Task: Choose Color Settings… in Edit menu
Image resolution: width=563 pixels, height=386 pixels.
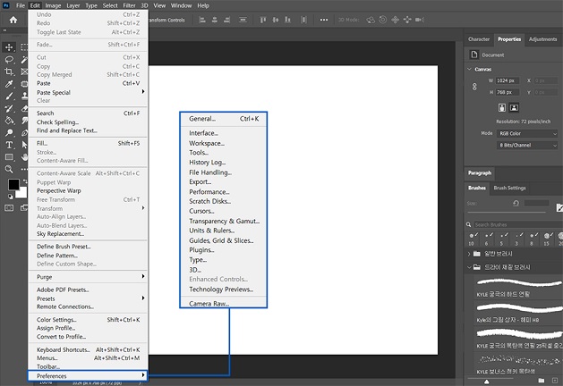Action: tap(88, 319)
